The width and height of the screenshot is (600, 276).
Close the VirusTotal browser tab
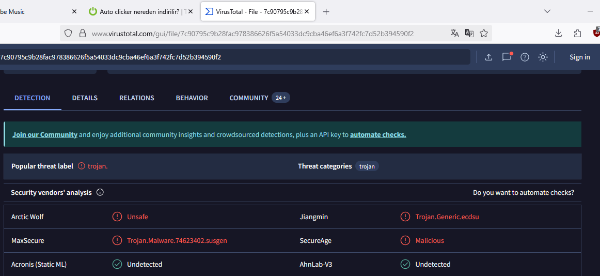[x=308, y=12]
